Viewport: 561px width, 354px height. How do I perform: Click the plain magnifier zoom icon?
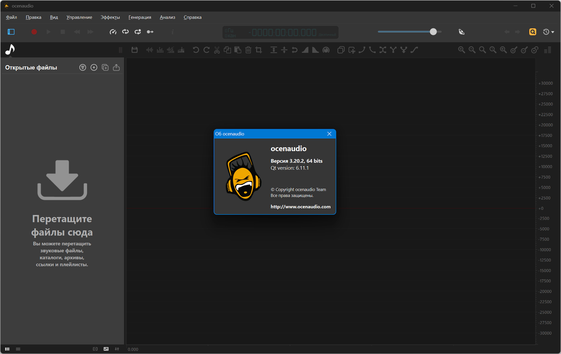point(482,50)
